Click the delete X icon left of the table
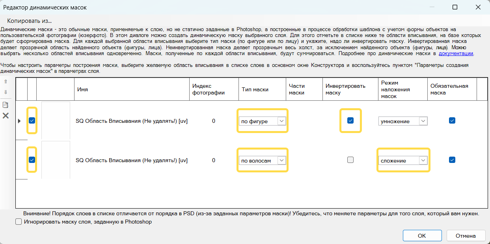This screenshot has width=490, height=244. (6, 115)
